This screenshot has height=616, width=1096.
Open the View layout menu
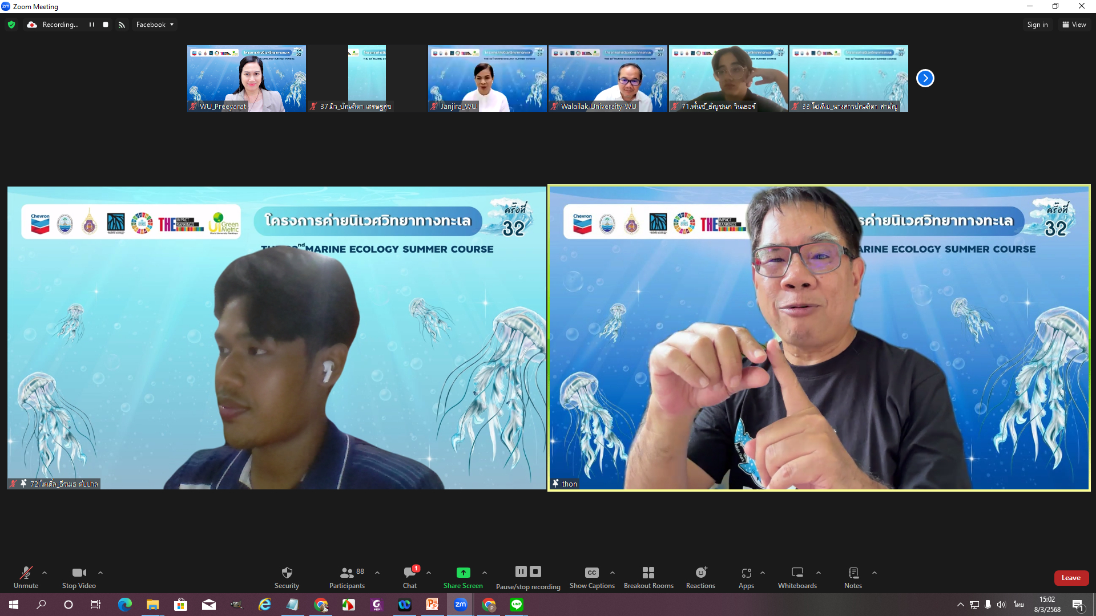click(x=1074, y=25)
